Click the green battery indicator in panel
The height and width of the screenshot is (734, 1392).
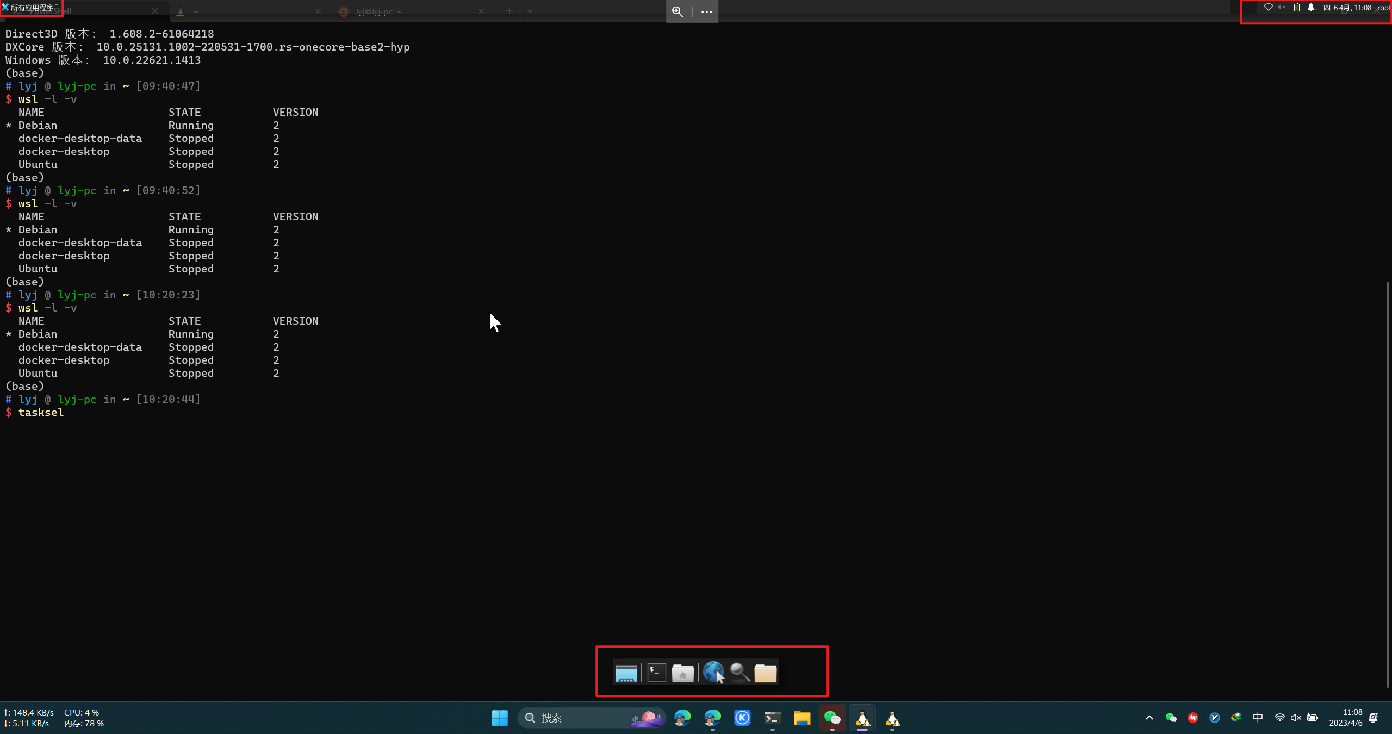(1297, 8)
